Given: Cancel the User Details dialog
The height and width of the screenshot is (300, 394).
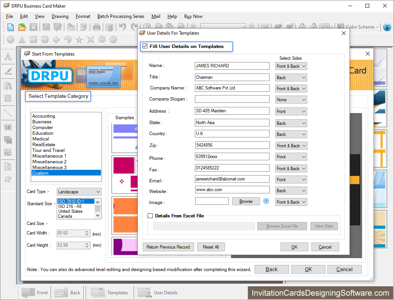Looking at the screenshot, I should click(325, 247).
